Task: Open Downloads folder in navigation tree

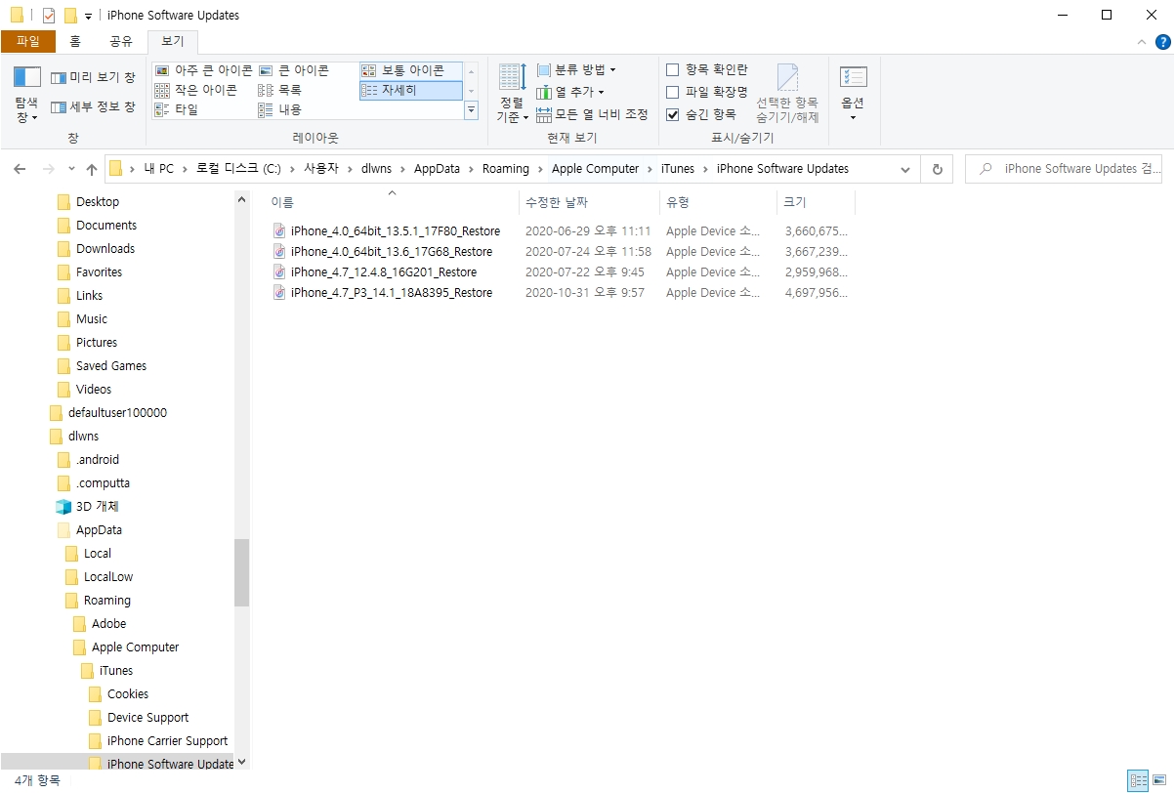Action: 105,249
